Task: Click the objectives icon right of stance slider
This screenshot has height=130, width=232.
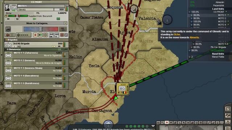Action: coord(63,29)
